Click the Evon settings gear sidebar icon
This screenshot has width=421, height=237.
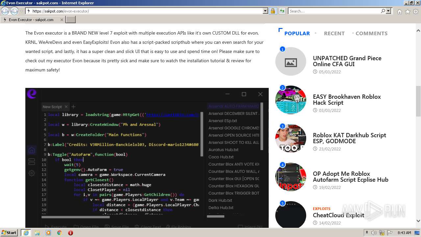pyautogui.click(x=32, y=173)
